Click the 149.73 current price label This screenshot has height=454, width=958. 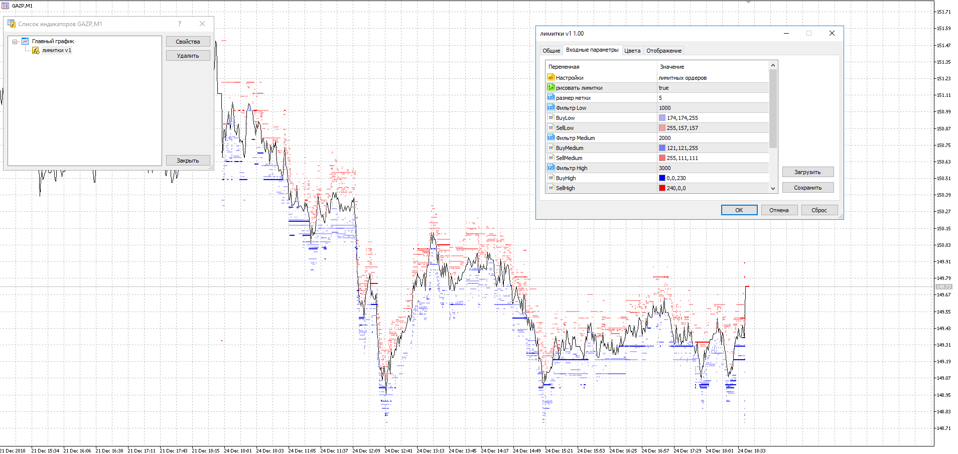coord(943,287)
